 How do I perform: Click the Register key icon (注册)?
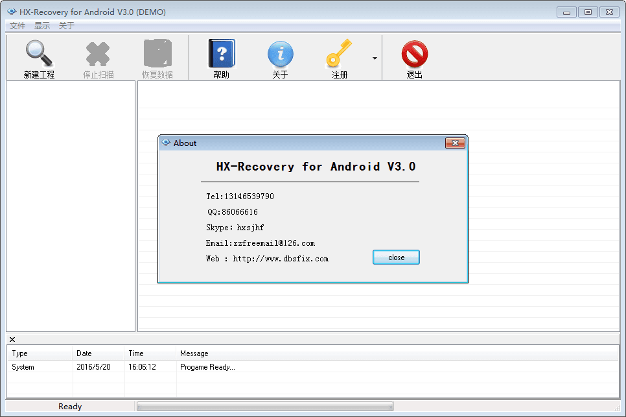click(339, 54)
